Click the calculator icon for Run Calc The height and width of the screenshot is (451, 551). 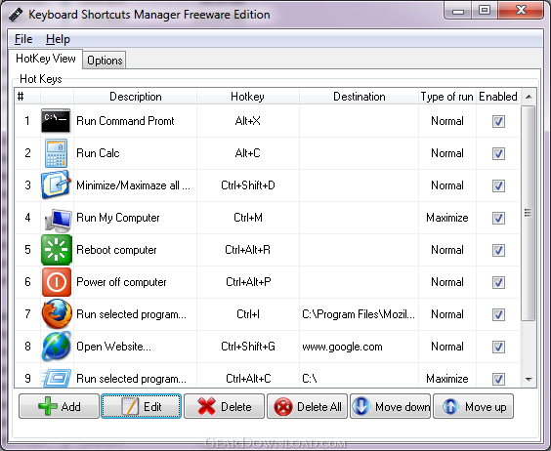pyautogui.click(x=56, y=153)
